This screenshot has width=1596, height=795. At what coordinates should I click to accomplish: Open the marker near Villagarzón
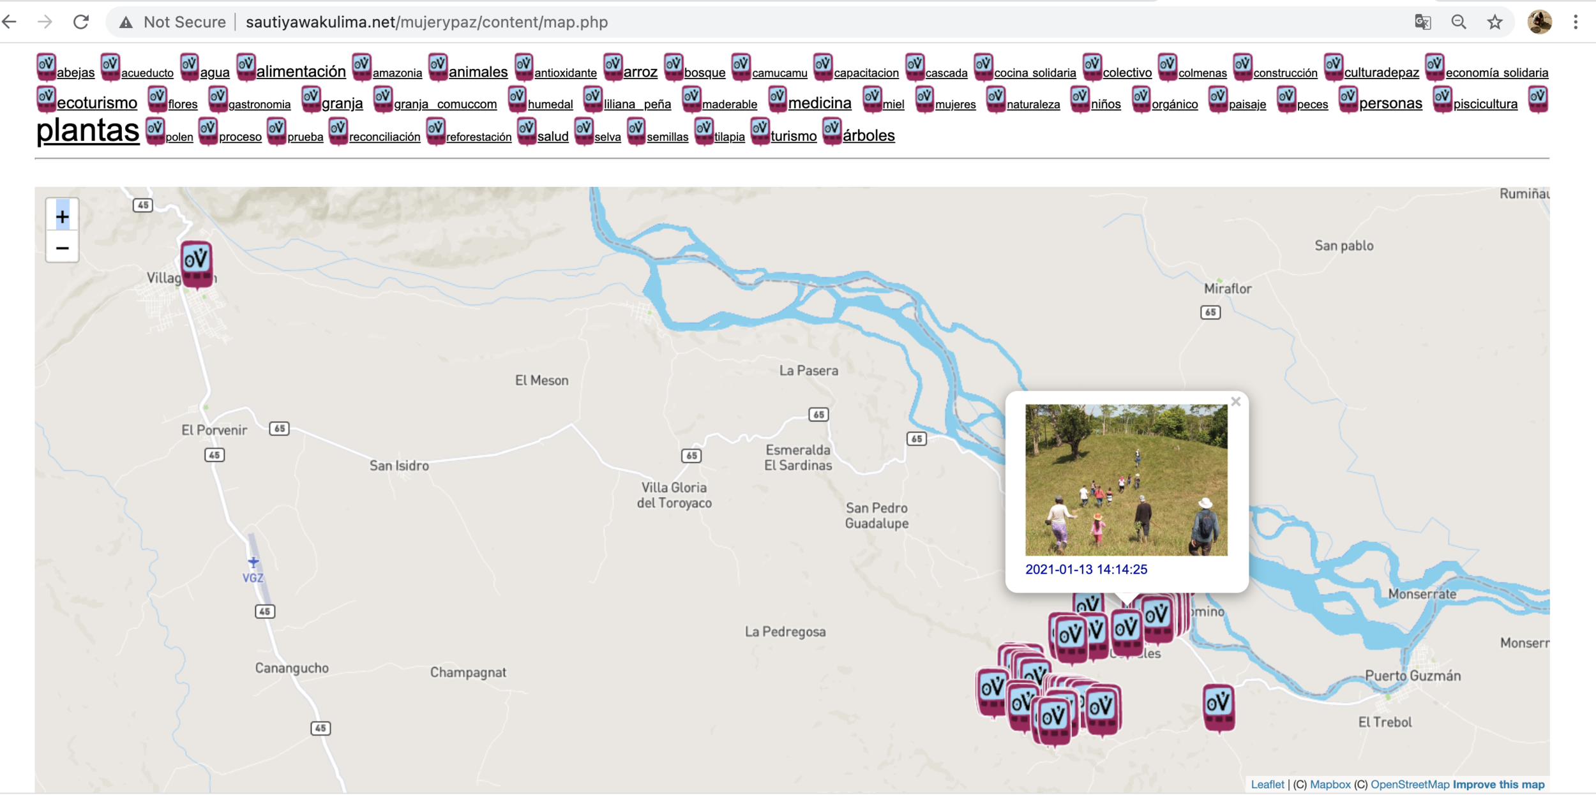pyautogui.click(x=196, y=264)
